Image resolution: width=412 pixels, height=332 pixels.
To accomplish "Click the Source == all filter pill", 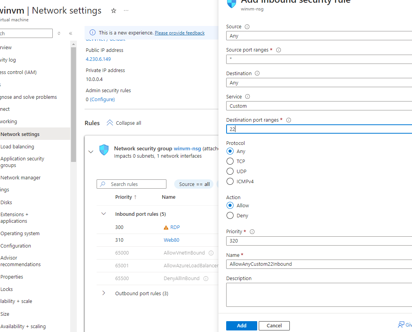I will click(194, 184).
